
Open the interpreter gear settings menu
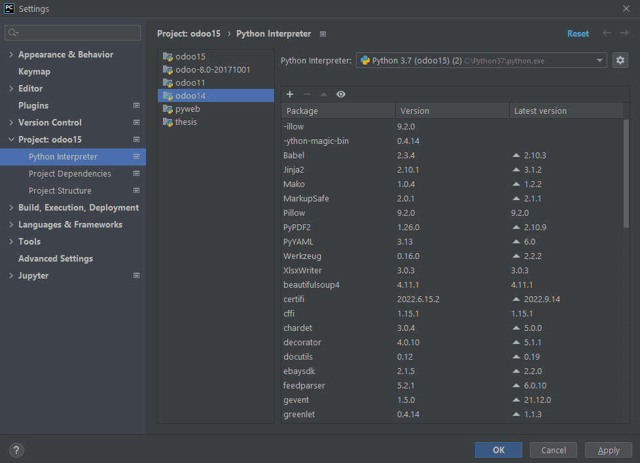click(620, 60)
